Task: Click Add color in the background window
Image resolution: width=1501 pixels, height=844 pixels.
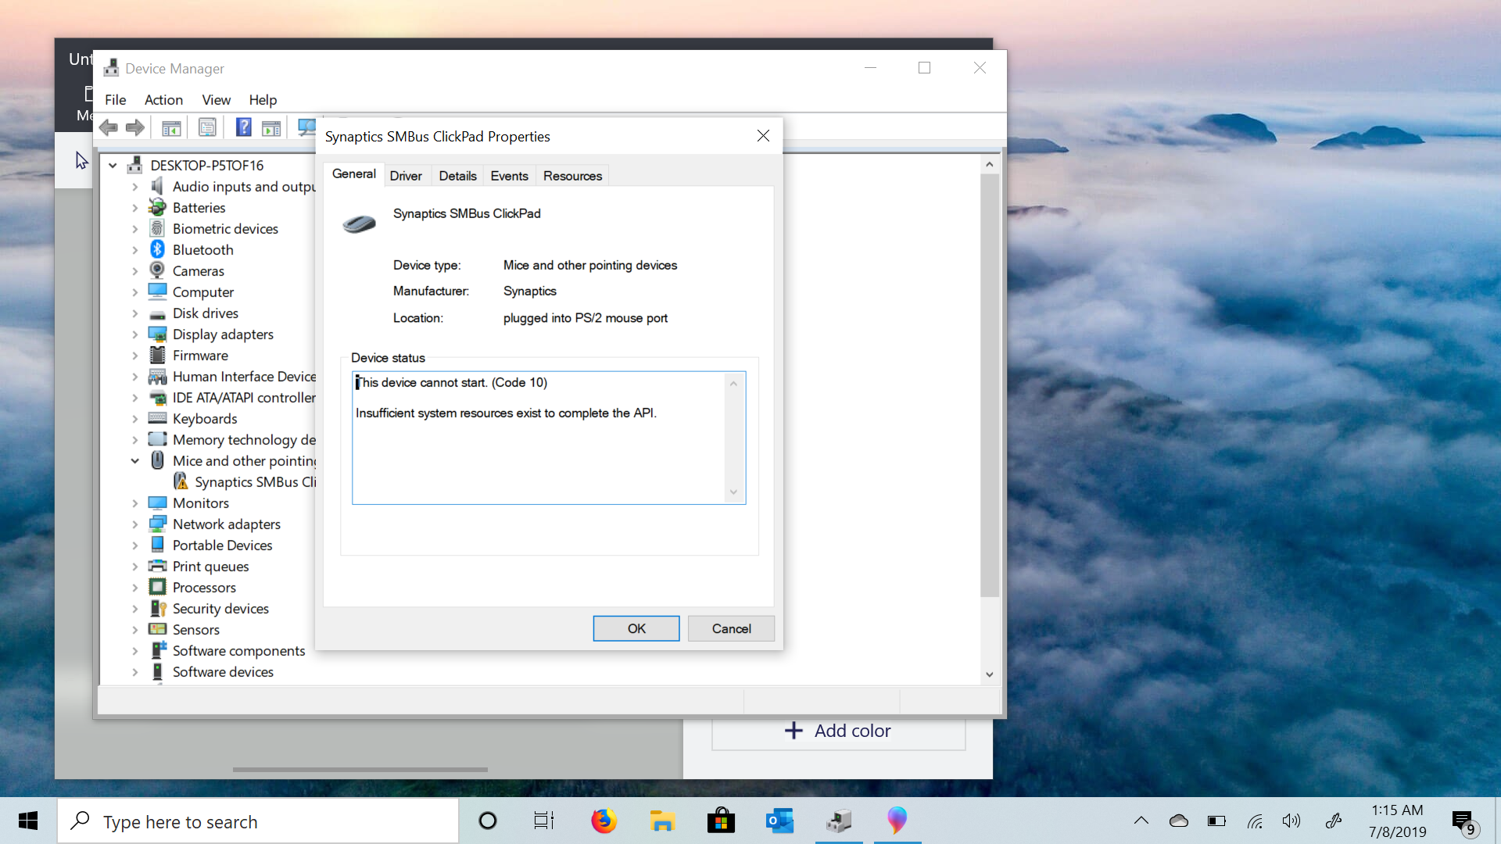Action: [x=838, y=731]
